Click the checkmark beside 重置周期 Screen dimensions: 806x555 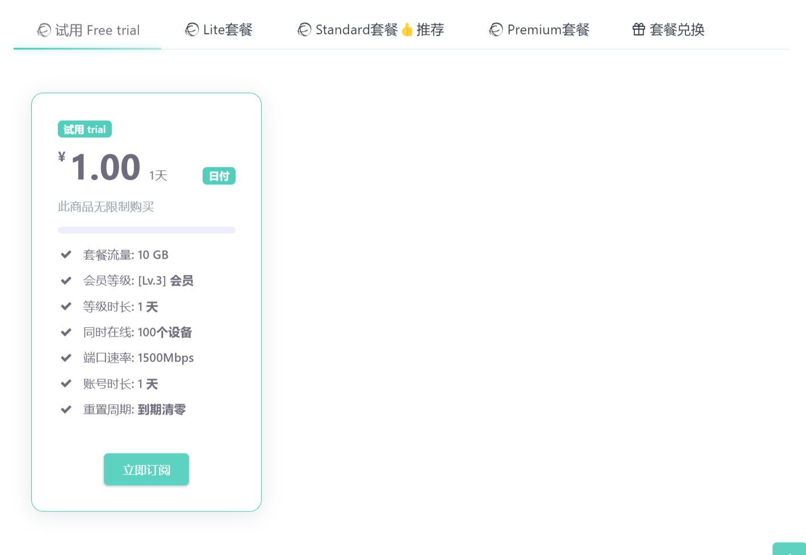66,409
